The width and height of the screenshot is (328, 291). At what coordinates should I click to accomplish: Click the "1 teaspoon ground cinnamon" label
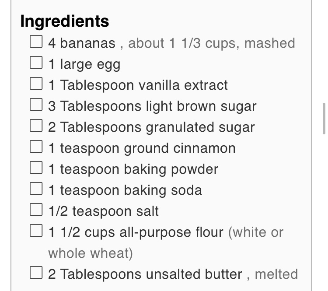[142, 148]
